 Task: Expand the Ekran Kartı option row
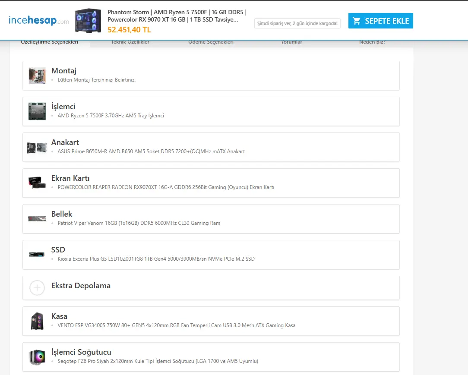[x=211, y=183]
